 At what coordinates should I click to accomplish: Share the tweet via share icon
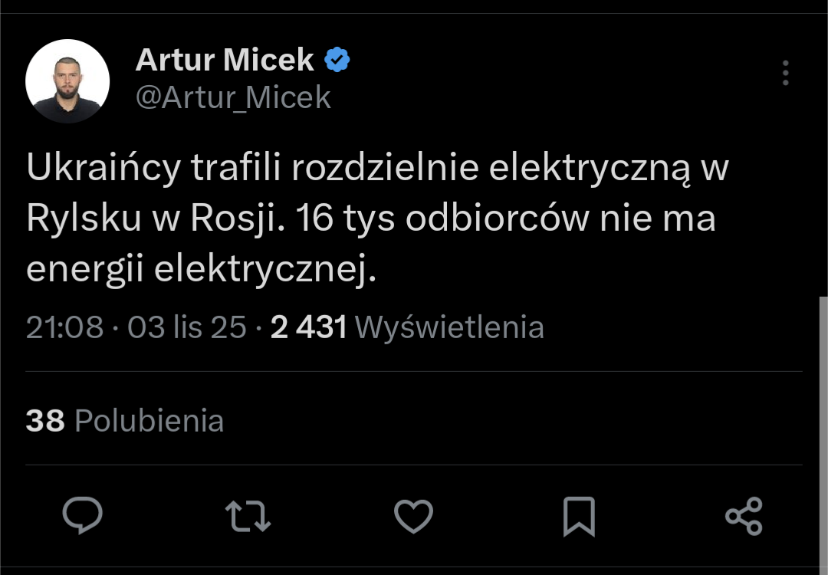tap(744, 516)
